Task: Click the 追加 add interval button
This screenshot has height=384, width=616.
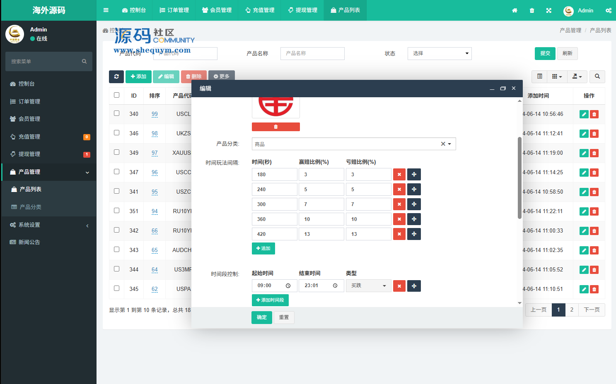Action: (x=263, y=249)
